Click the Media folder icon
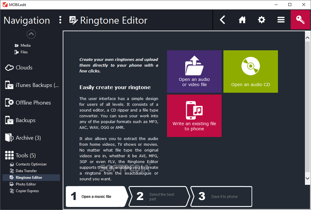311x210 pixels. point(17,45)
